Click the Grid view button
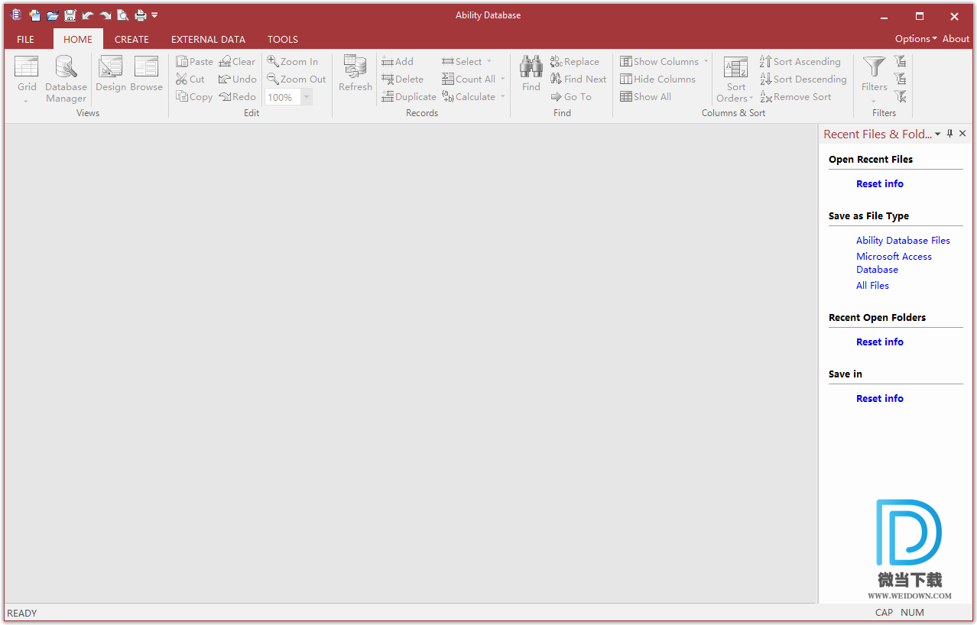The height and width of the screenshot is (625, 977). (x=27, y=79)
